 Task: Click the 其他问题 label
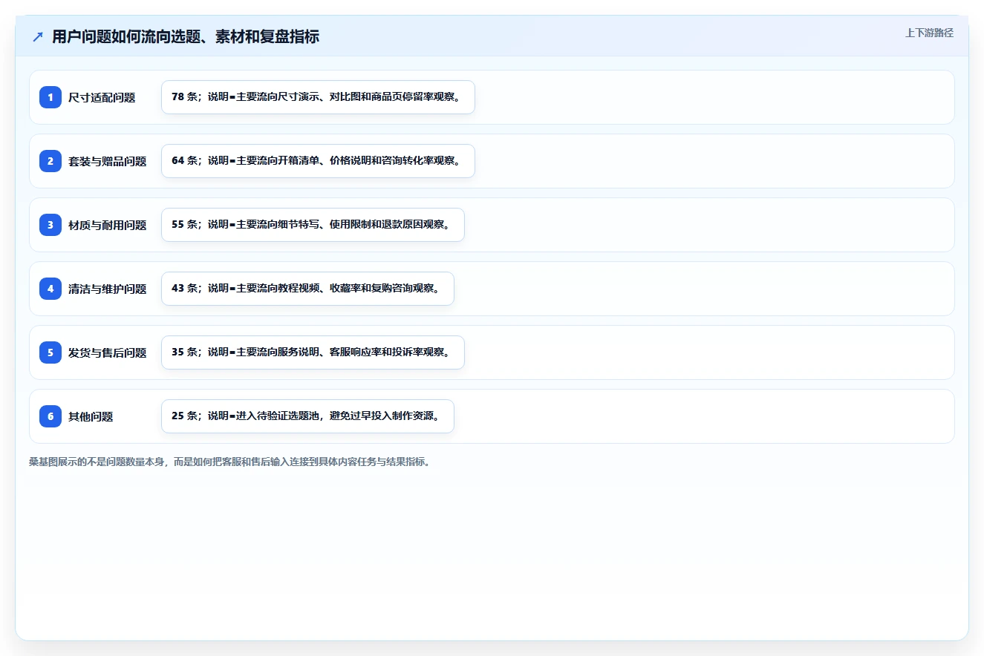[x=91, y=416]
